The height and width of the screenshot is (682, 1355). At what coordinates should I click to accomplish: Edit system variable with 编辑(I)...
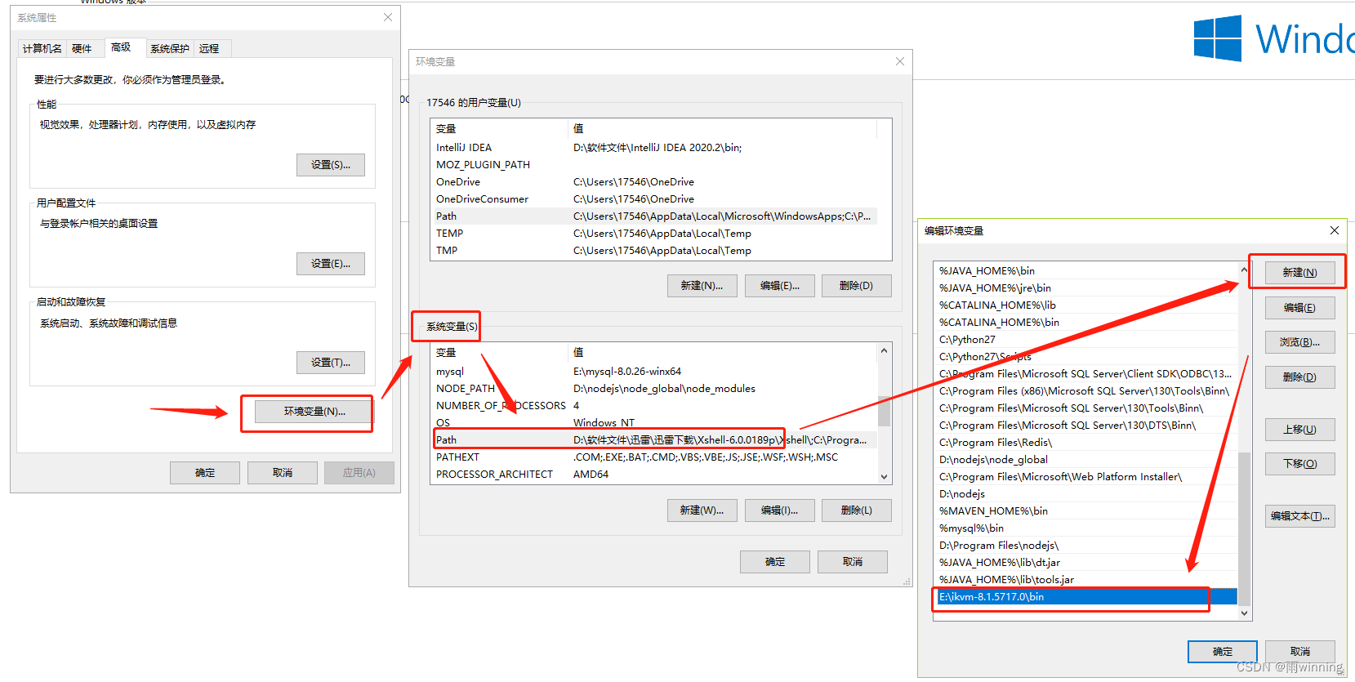click(779, 510)
